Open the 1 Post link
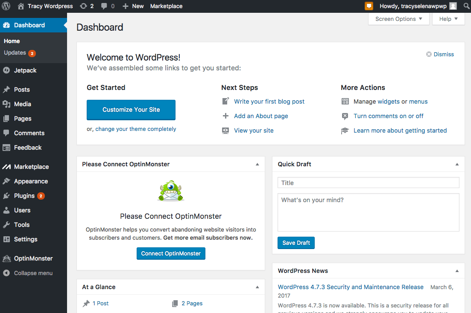This screenshot has width=471, height=313. coord(100,303)
